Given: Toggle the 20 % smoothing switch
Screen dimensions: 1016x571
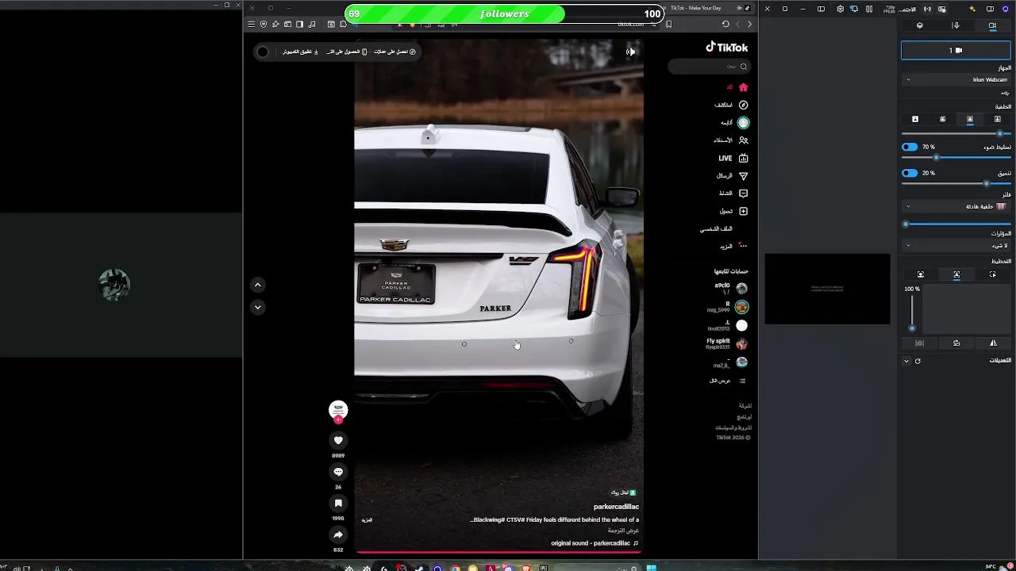Looking at the screenshot, I should (910, 173).
